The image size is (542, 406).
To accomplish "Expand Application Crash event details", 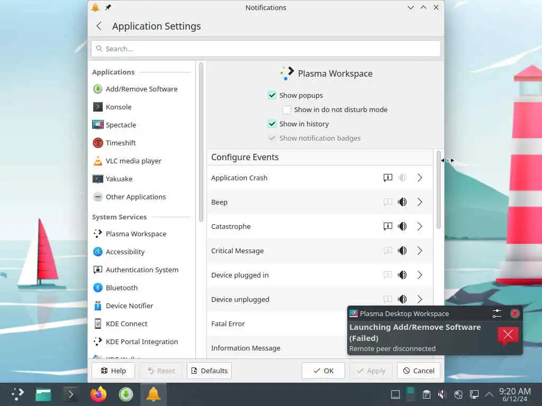I will pyautogui.click(x=420, y=178).
